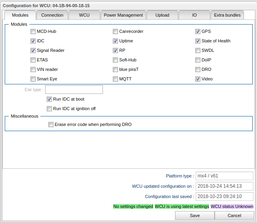This screenshot has width=257, height=223.
Task: Toggle Run IDC at boot option
Action: [49, 99]
